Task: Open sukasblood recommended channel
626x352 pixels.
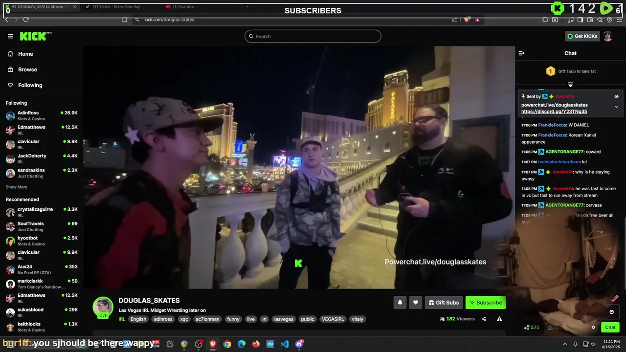Action: pos(42,312)
